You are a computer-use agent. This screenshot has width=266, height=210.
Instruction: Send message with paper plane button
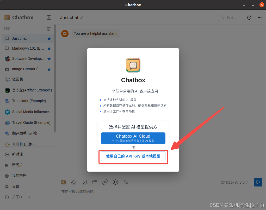pos(258,182)
